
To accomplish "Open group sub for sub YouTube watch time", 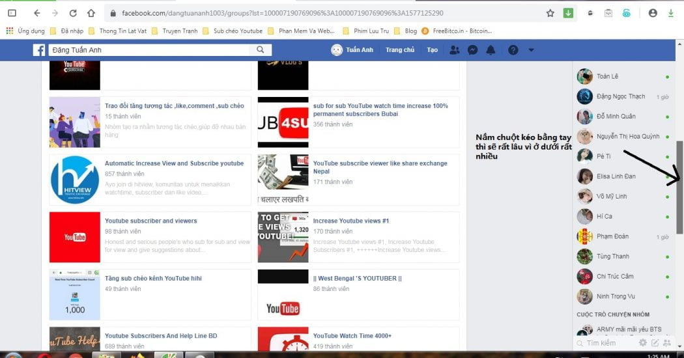I will (x=380, y=109).
